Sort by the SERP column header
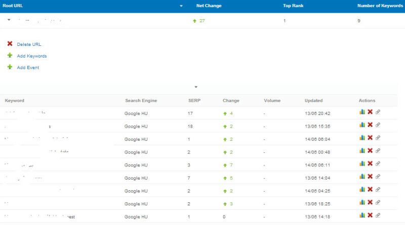This screenshot has width=405, height=225. [194, 100]
